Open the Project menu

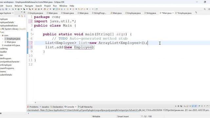[x=47, y=6]
